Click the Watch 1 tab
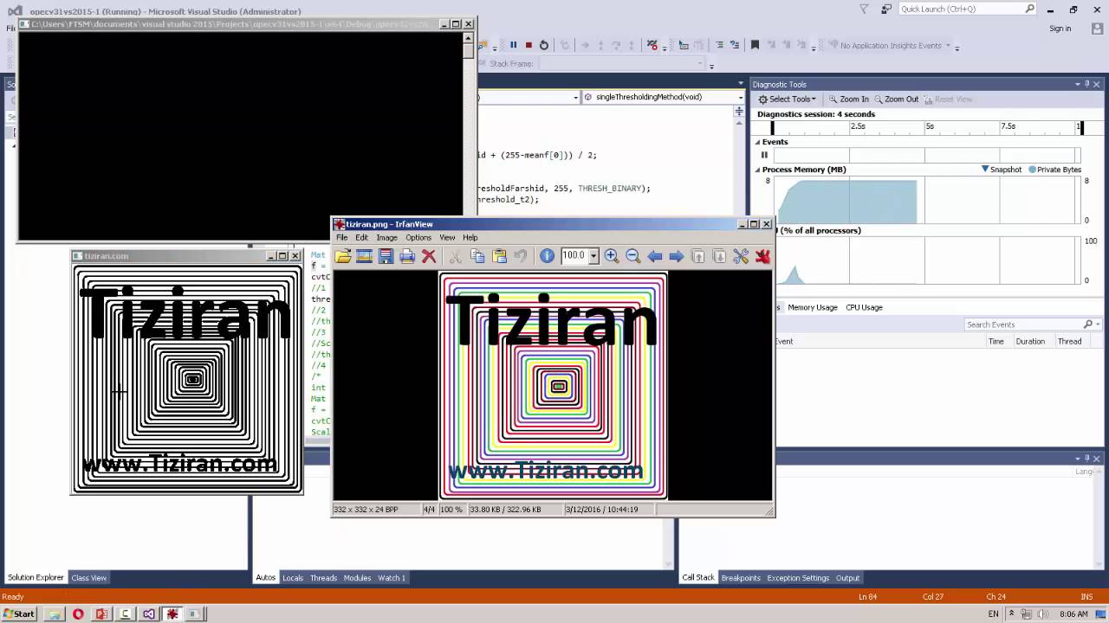1109x623 pixels. 392,578
